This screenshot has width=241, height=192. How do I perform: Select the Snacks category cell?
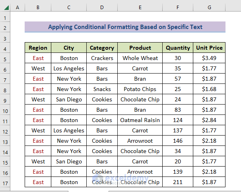(x=102, y=89)
